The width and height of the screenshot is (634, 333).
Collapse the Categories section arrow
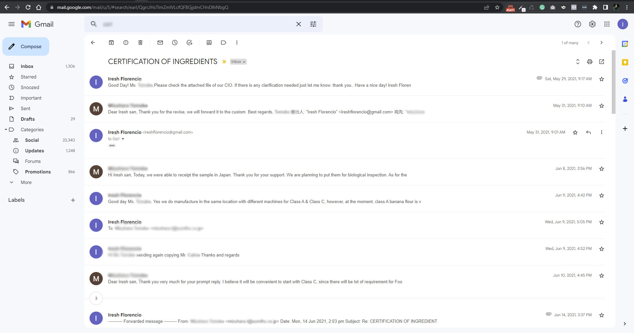pyautogui.click(x=6, y=130)
